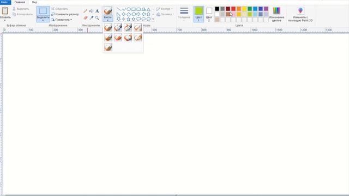Switch to the Вид ribbon tab
This screenshot has width=349, height=196.
(x=34, y=2)
